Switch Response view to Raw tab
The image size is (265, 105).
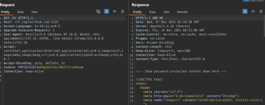click(x=153, y=12)
